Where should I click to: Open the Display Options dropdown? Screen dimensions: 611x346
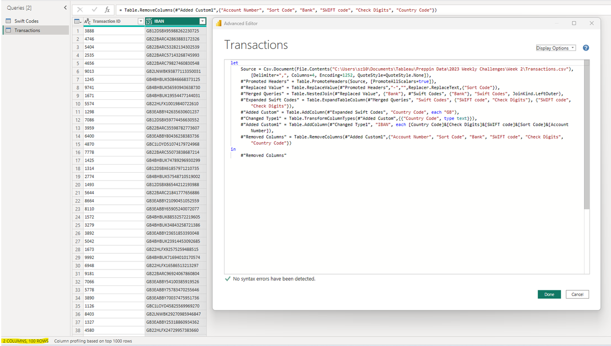[x=555, y=48]
